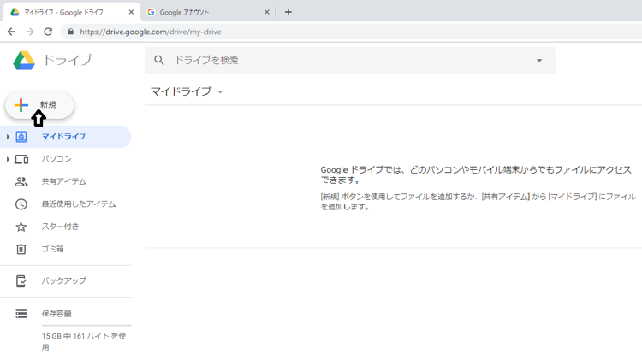The image size is (642, 354).
Task: Switch to the Google アカウント tab
Action: 207,12
